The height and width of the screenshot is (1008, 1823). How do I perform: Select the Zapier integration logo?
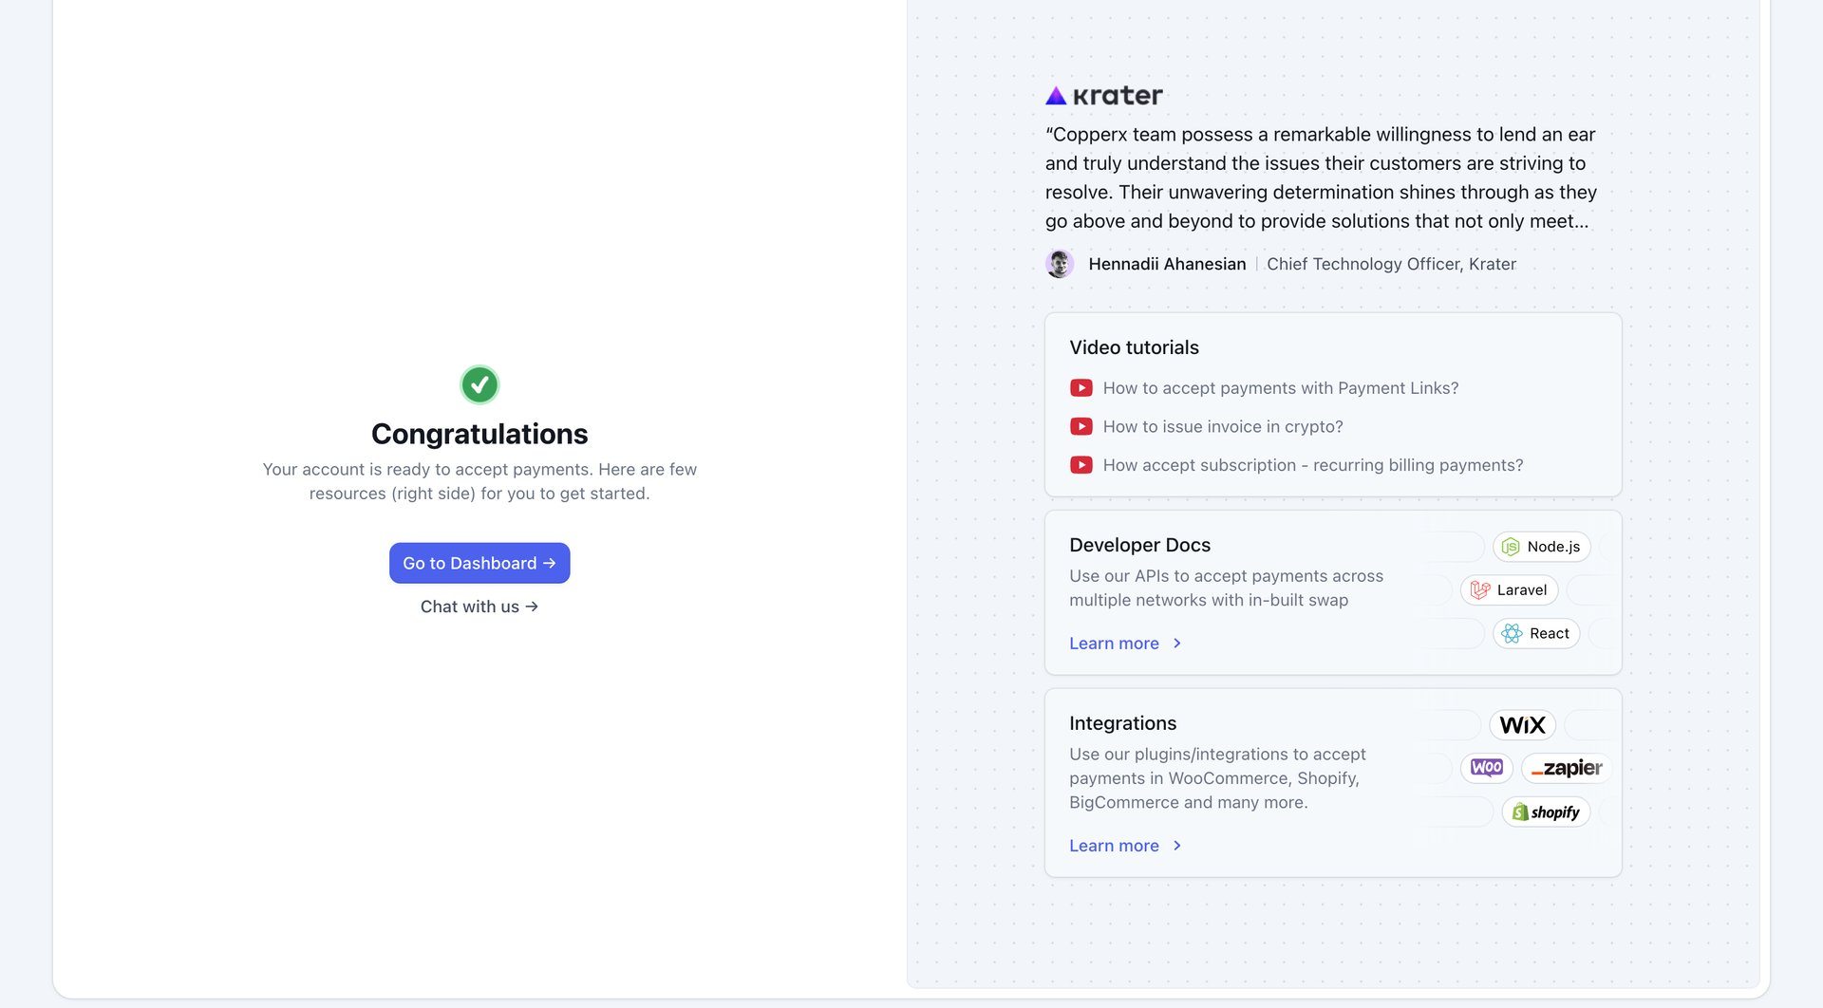point(1565,768)
